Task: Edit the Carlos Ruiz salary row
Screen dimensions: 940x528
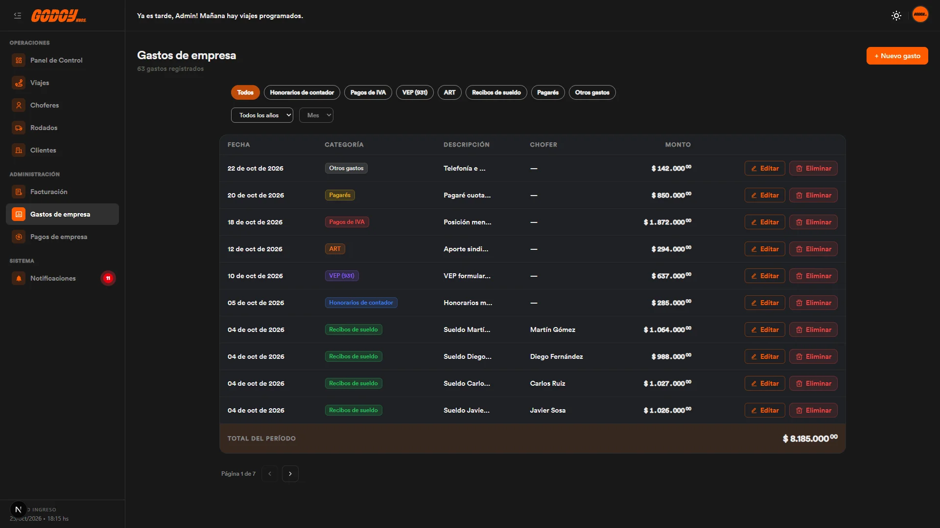Action: (x=765, y=383)
